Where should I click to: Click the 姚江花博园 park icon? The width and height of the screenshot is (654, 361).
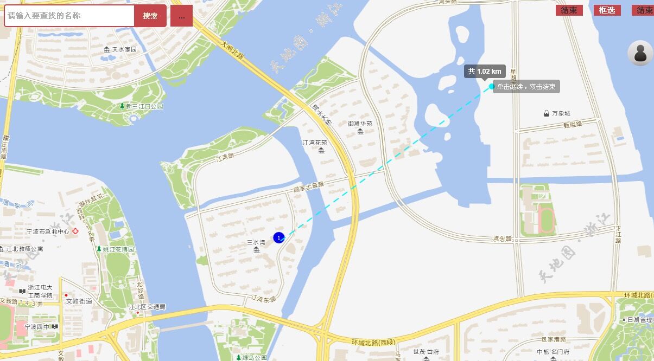point(99,249)
